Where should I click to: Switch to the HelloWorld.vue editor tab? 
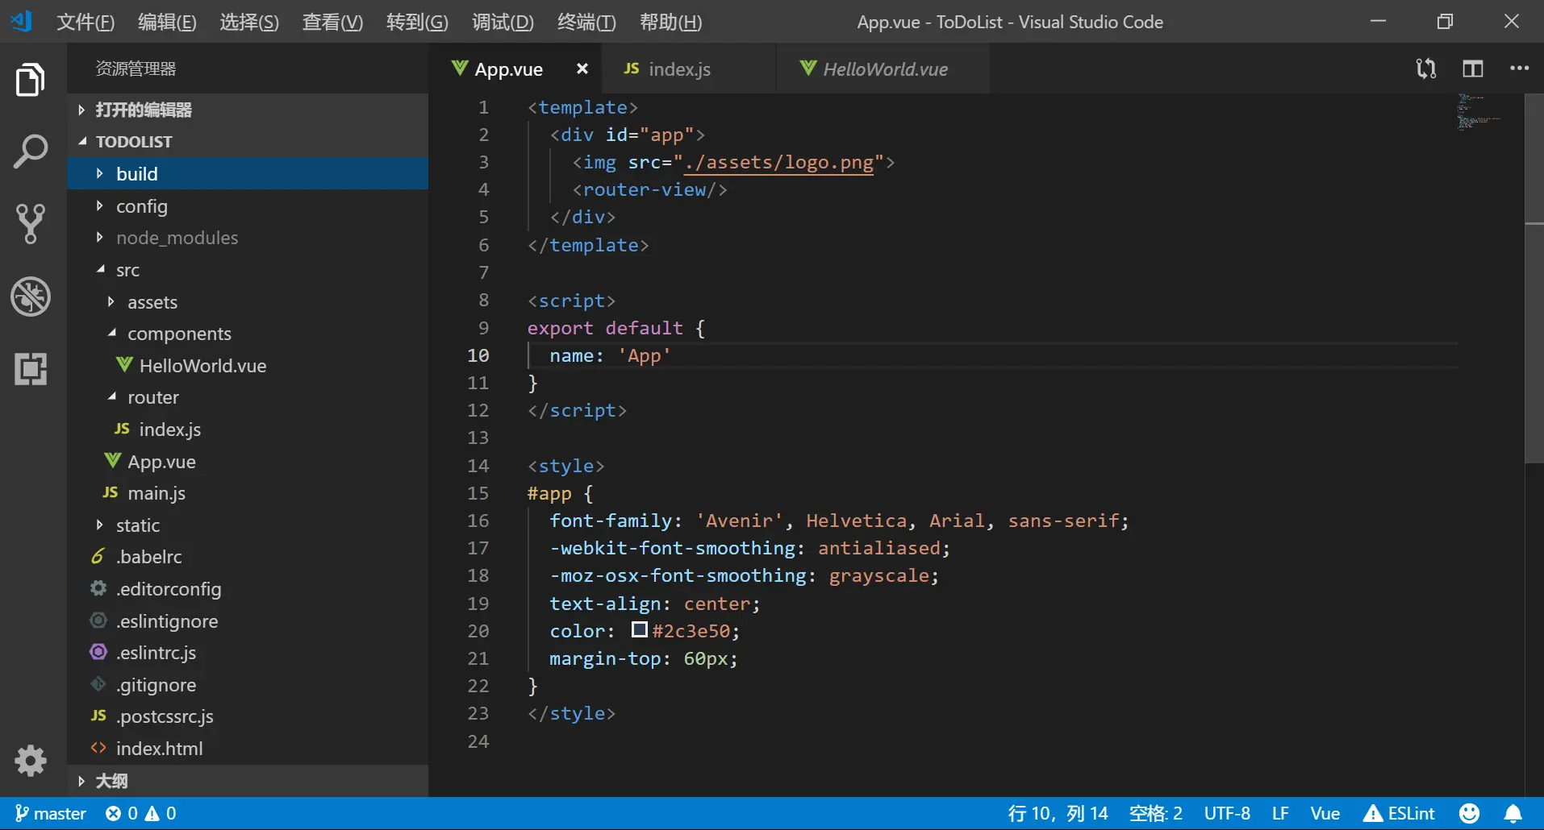click(x=882, y=69)
